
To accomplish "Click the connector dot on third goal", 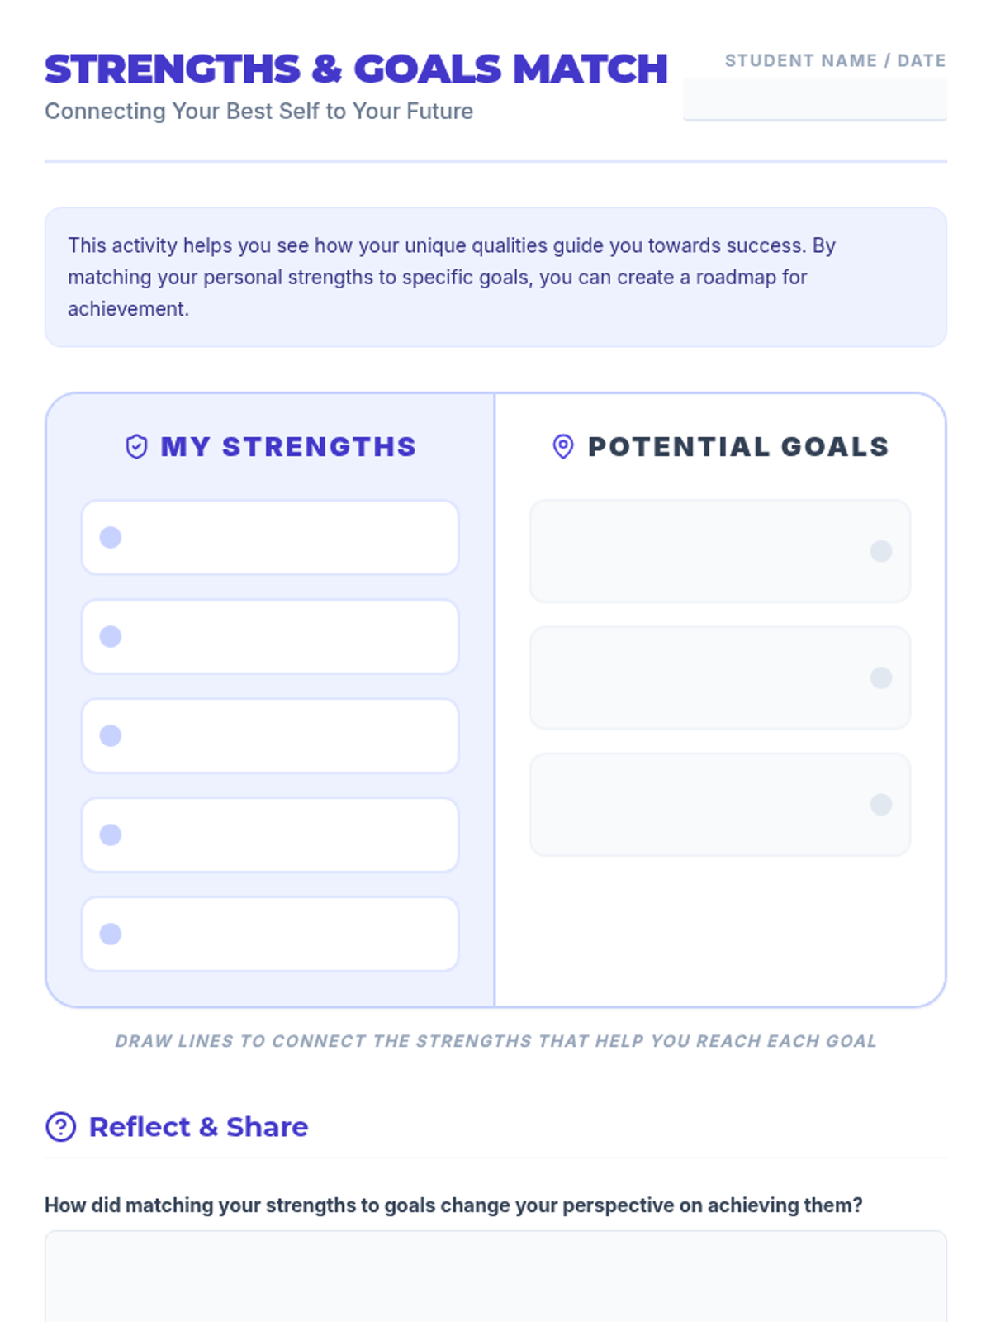I will tap(881, 805).
